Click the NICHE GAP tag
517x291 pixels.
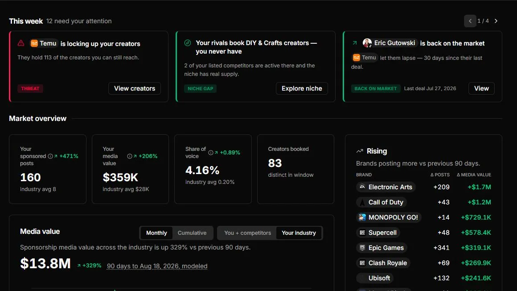tap(201, 88)
